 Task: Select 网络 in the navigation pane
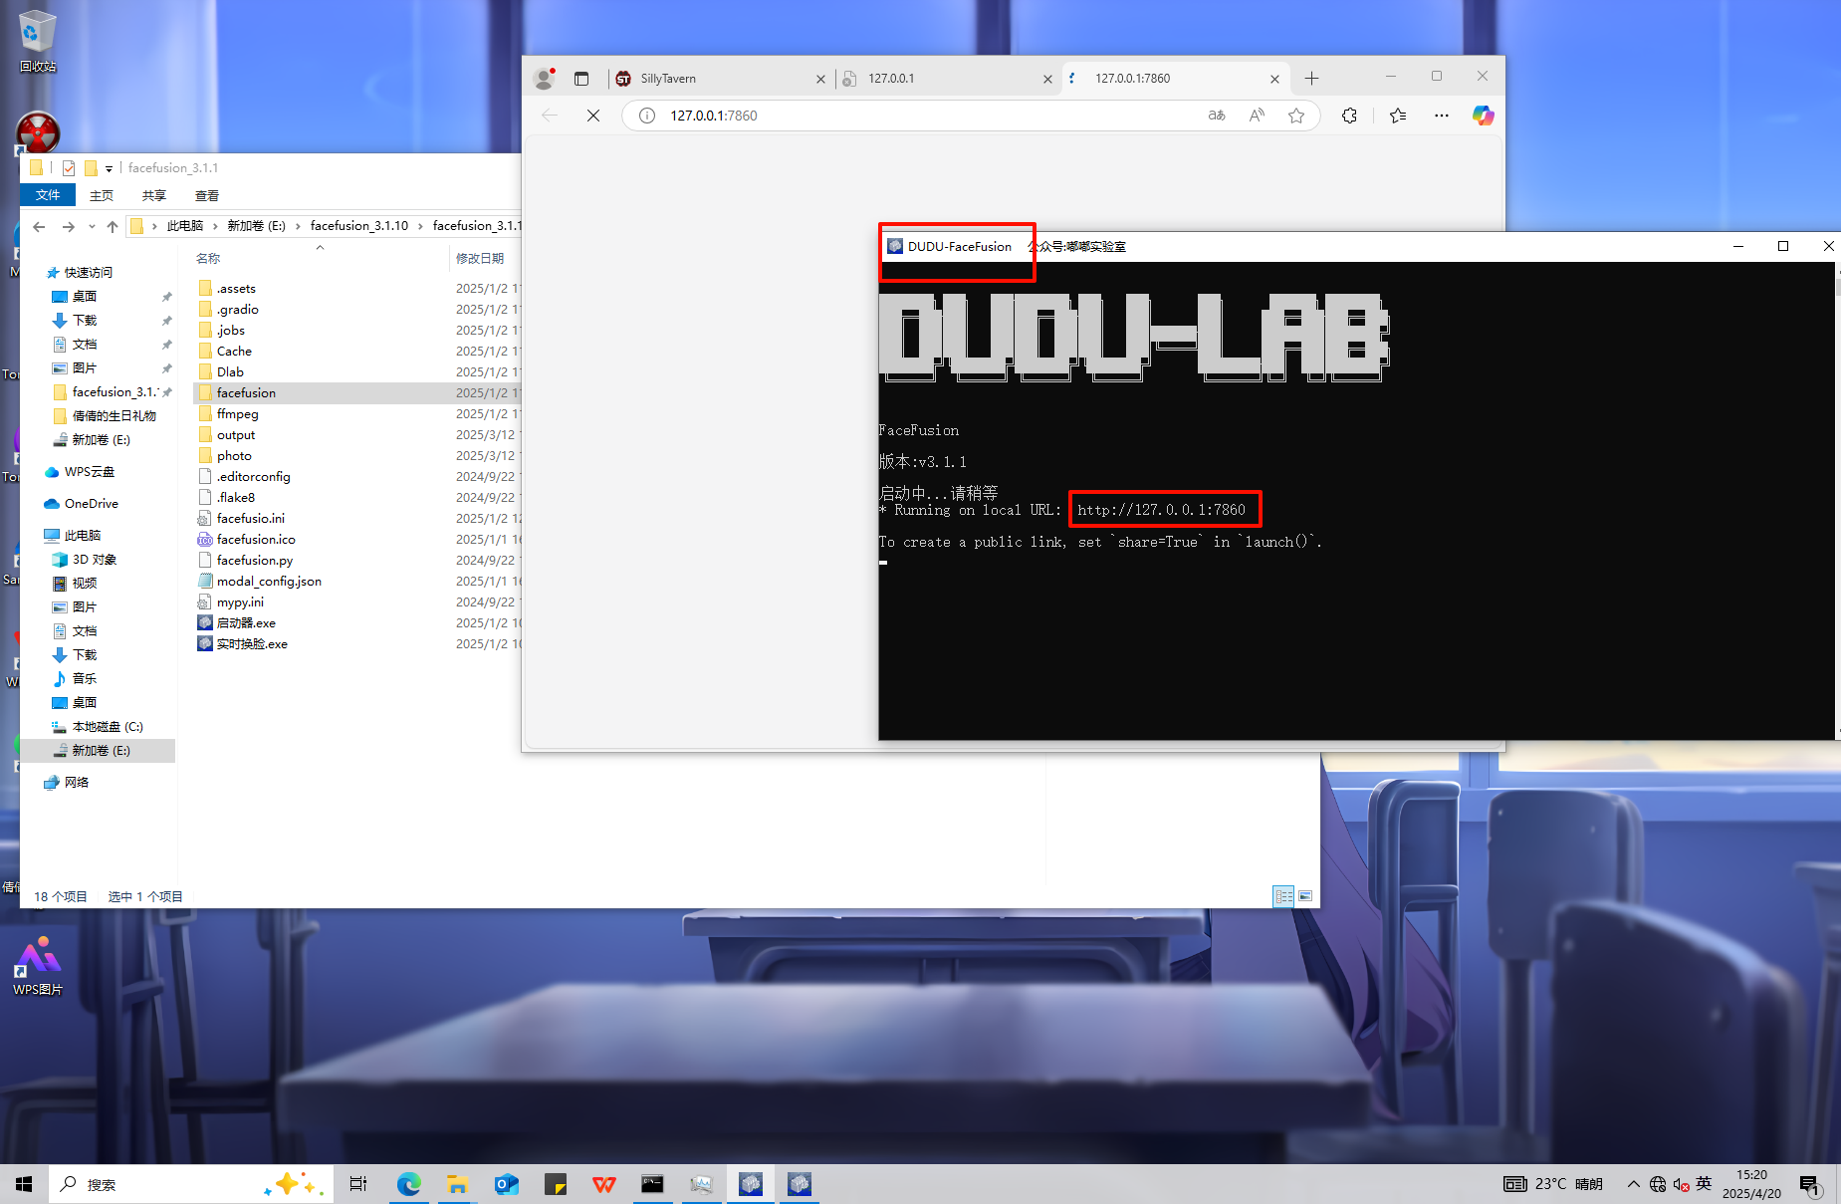point(76,783)
